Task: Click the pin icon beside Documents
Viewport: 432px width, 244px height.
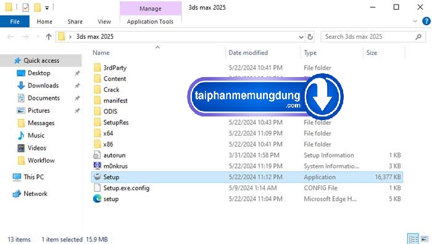Action: pos(77,98)
